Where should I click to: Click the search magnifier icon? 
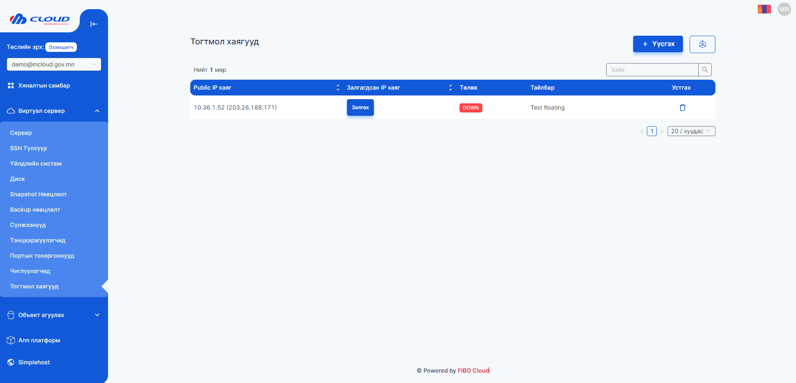coord(705,70)
